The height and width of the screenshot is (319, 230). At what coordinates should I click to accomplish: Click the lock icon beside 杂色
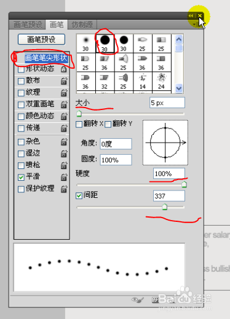point(64,142)
